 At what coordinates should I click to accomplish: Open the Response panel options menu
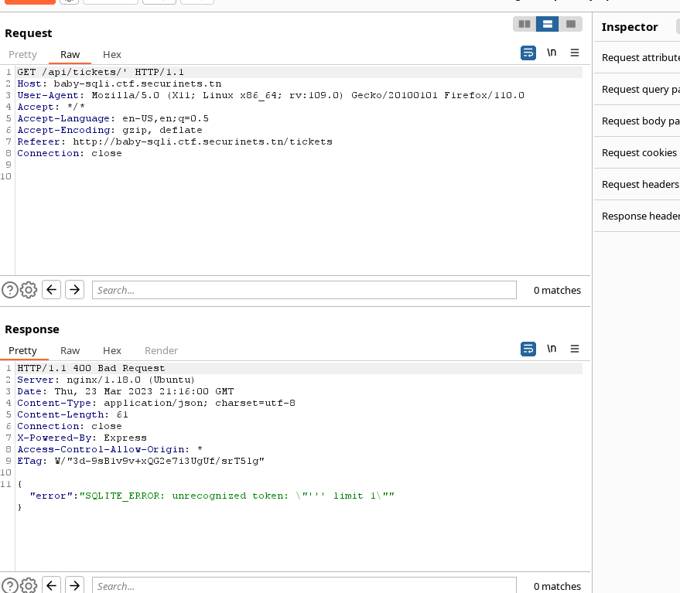click(575, 349)
